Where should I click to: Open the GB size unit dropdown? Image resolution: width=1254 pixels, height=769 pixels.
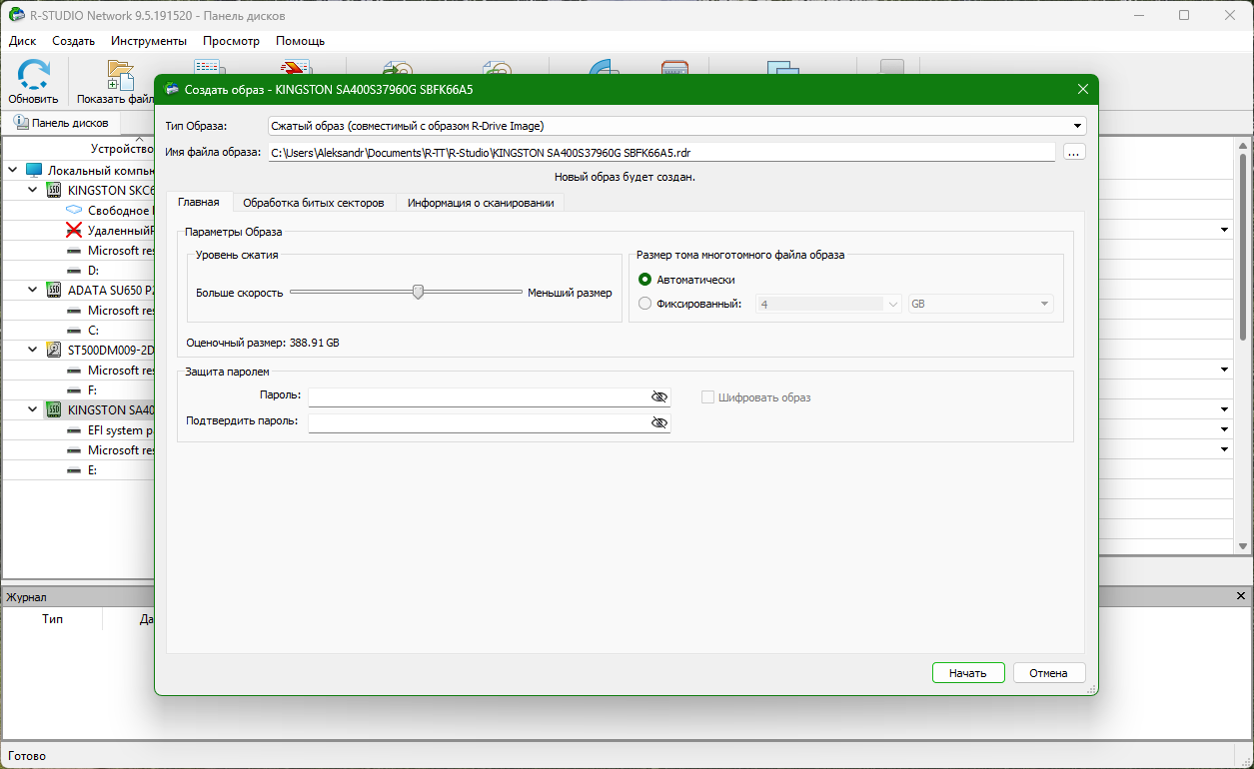point(1044,304)
